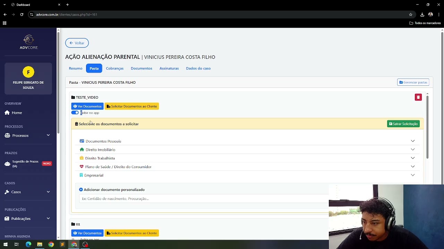The width and height of the screenshot is (444, 249).
Task: Click the Empresarial building icon
Action: [x=81, y=175]
